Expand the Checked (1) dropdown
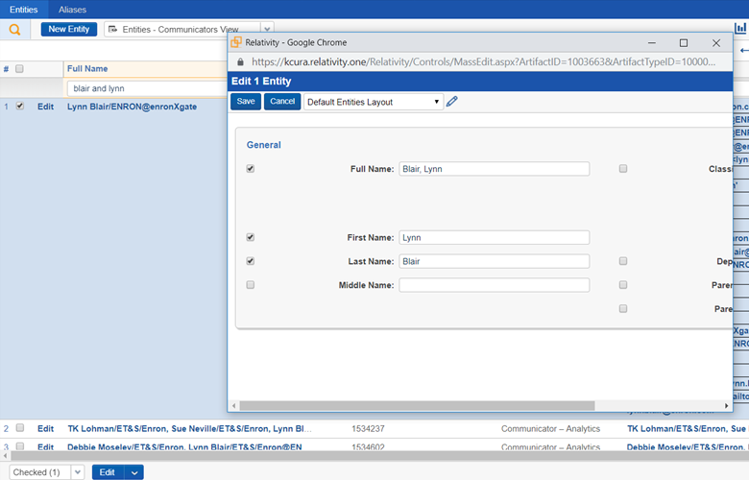Viewport: 749px width, 480px height. [78, 472]
